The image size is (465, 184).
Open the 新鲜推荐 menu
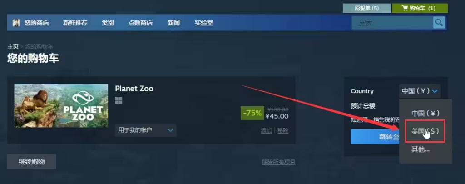pyautogui.click(x=75, y=23)
